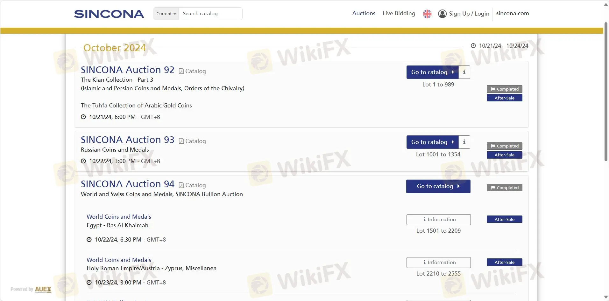Open the Catalog PDF for Auction 92
Viewport: 609px width, 301px height.
(192, 71)
